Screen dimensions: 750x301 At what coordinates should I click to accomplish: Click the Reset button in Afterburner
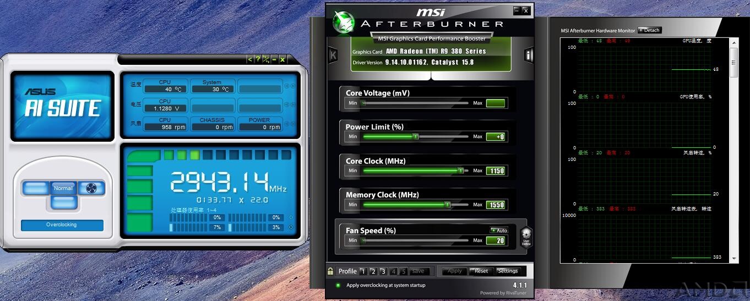pyautogui.click(x=481, y=271)
